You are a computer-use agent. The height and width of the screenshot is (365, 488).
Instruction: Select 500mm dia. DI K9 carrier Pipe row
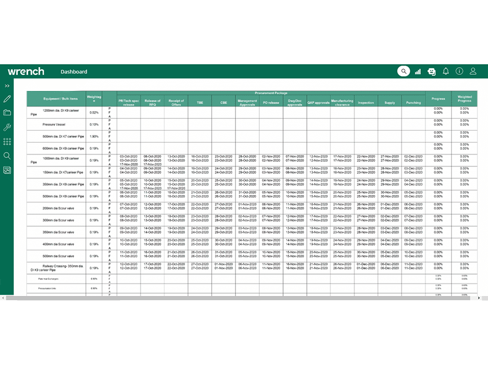click(252, 196)
